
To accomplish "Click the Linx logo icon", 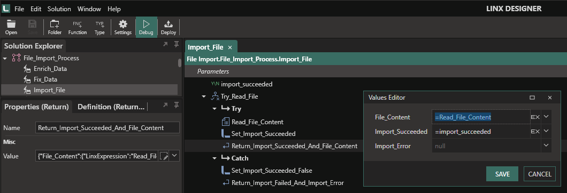I will click(x=6, y=9).
